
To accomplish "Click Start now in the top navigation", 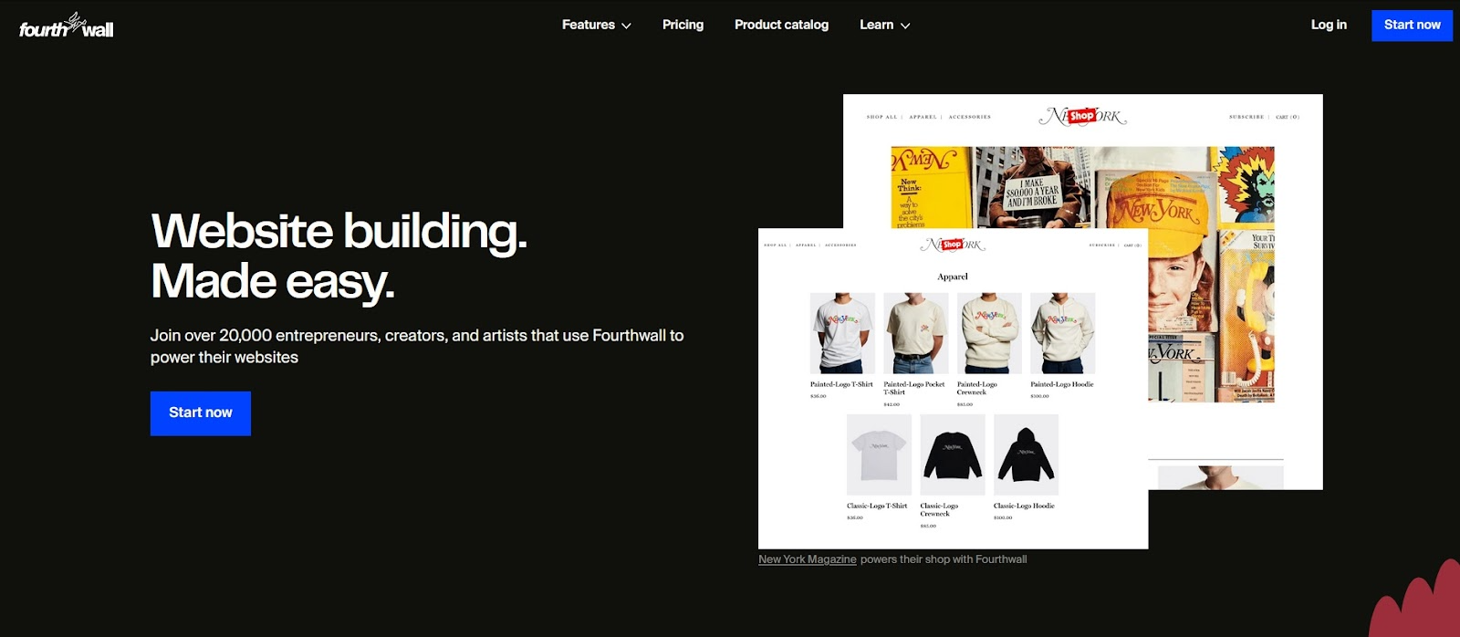I will click(x=1412, y=26).
